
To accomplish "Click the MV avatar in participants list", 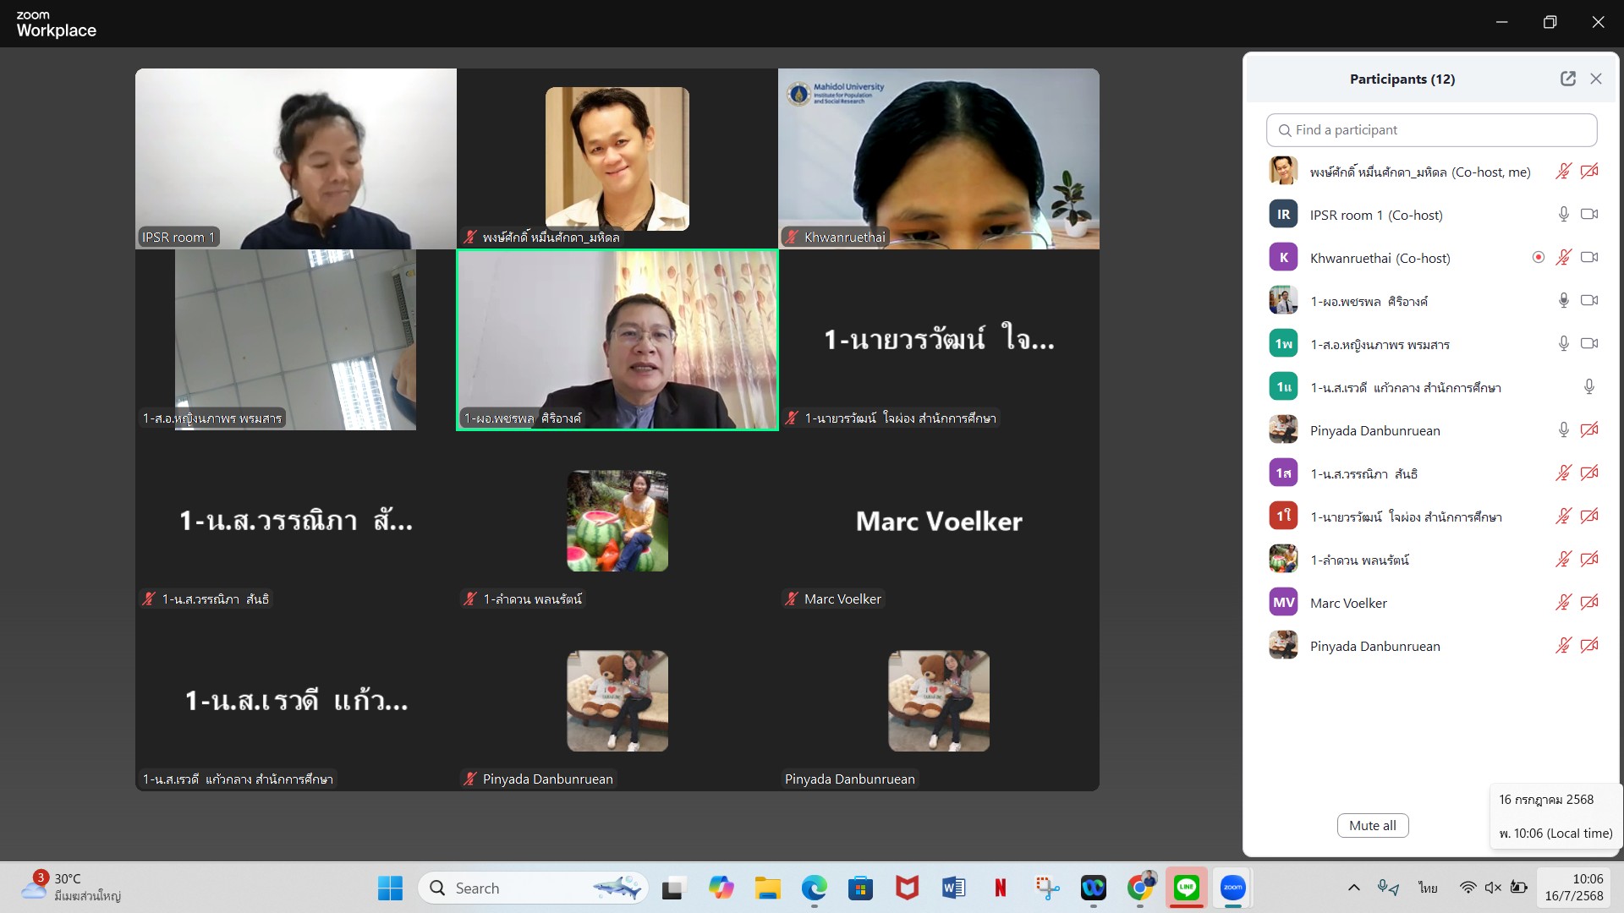I will [1283, 603].
